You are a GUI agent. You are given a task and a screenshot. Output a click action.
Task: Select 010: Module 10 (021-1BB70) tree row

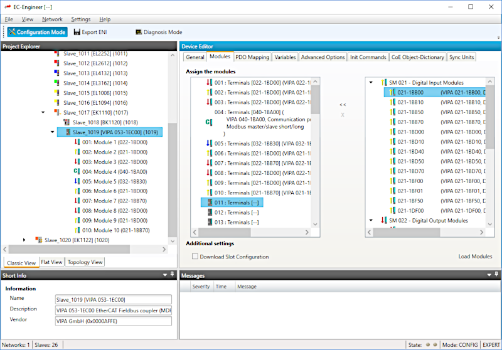(x=113, y=230)
